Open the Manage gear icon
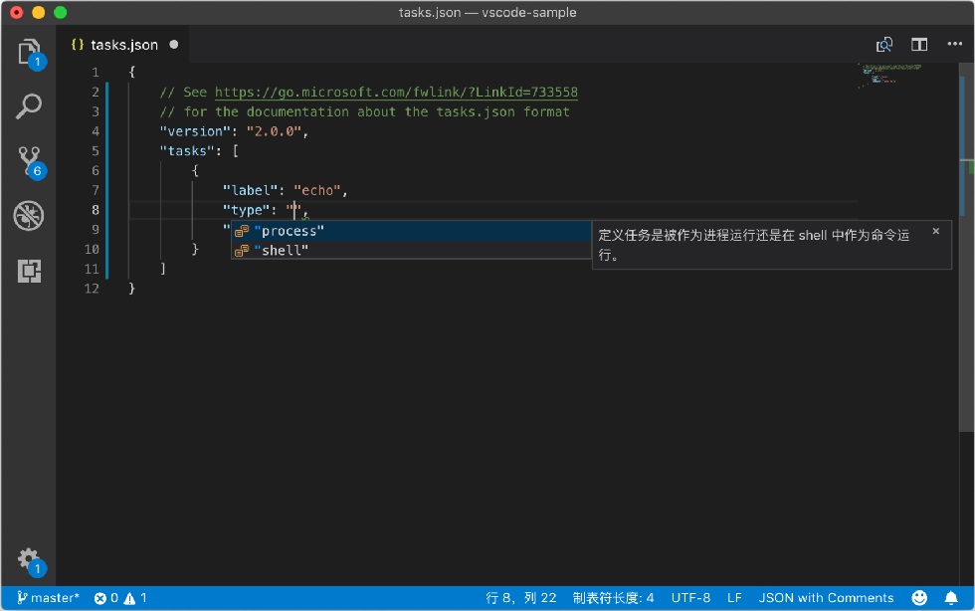 30,560
